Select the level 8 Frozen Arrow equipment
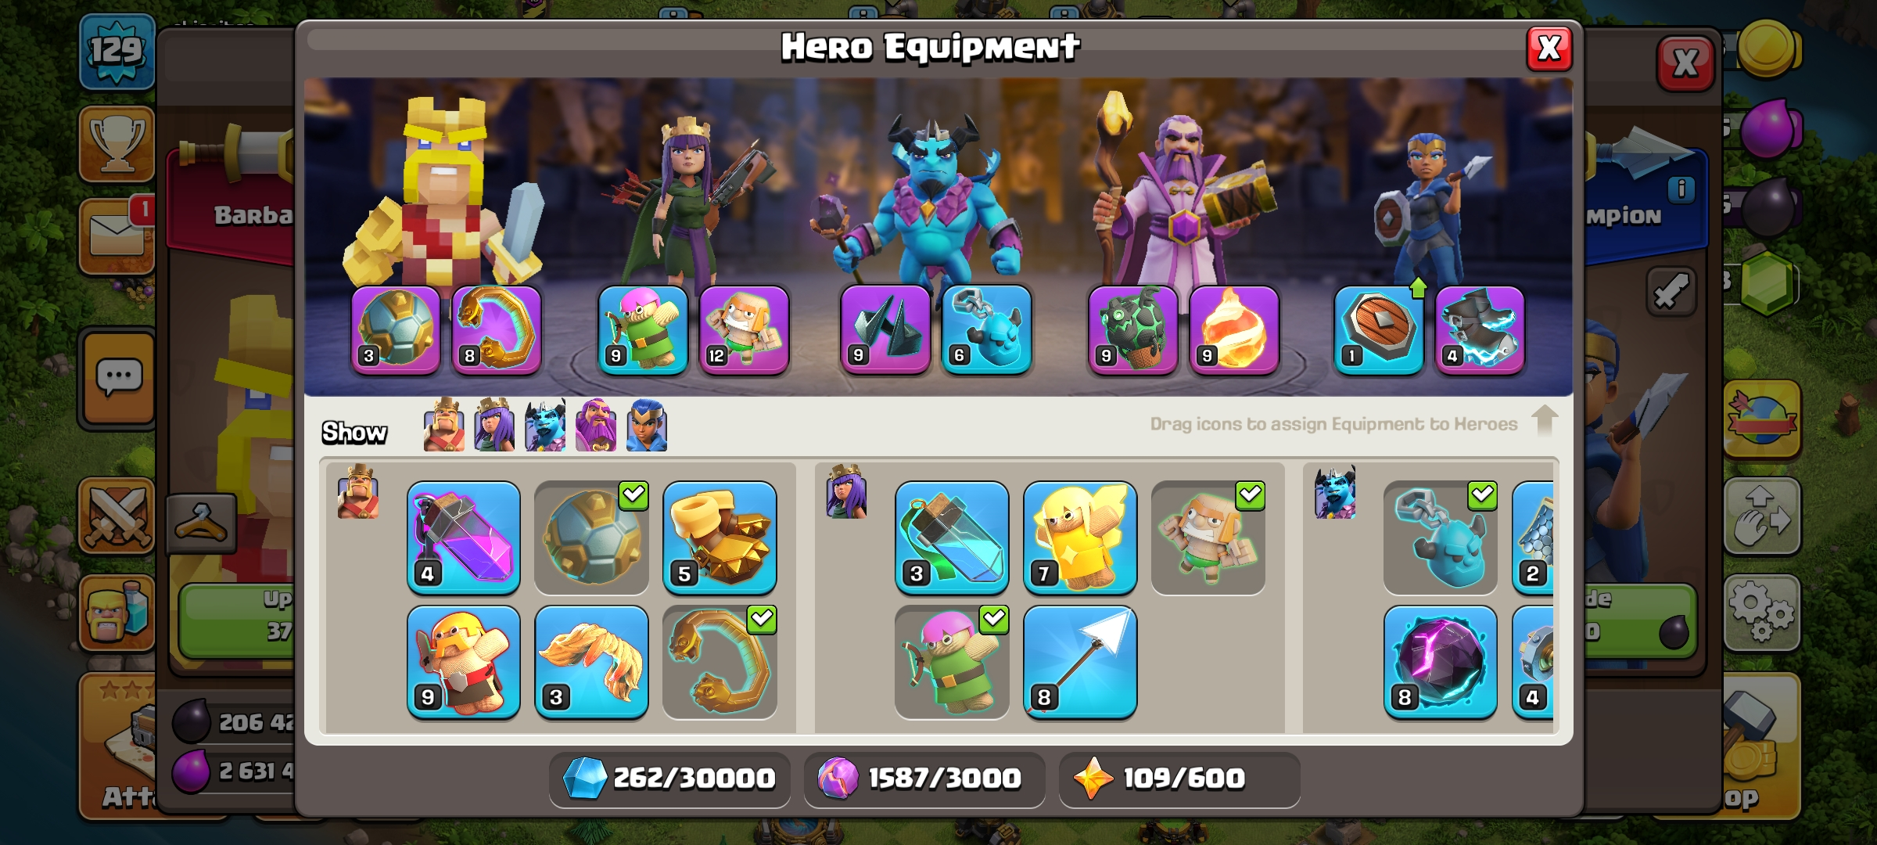The image size is (1877, 845). click(x=1080, y=662)
